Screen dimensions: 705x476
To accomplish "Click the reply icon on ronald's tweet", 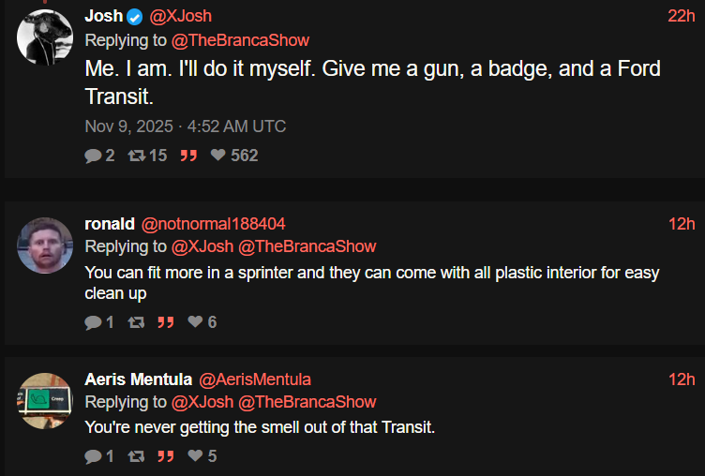I will point(93,322).
